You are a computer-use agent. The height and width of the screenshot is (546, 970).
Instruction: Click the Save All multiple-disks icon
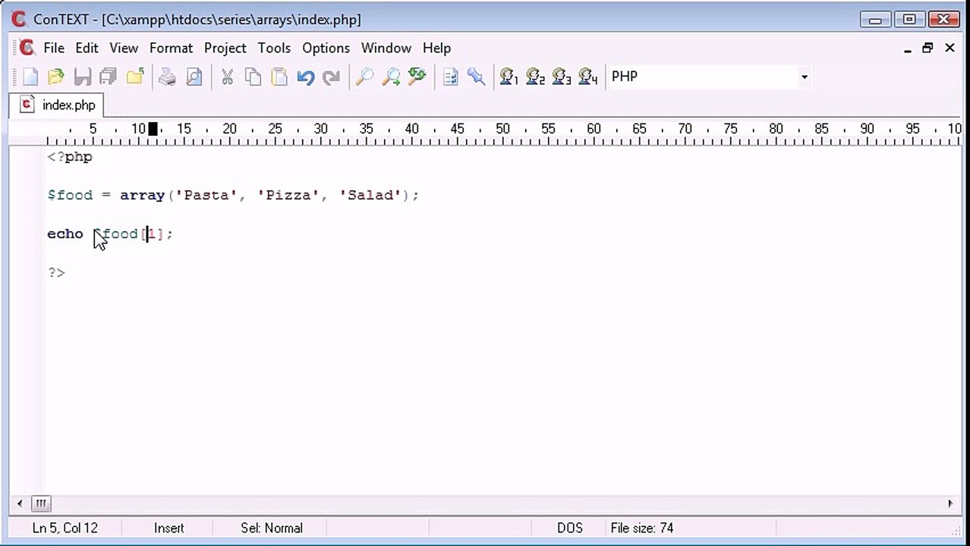(109, 77)
